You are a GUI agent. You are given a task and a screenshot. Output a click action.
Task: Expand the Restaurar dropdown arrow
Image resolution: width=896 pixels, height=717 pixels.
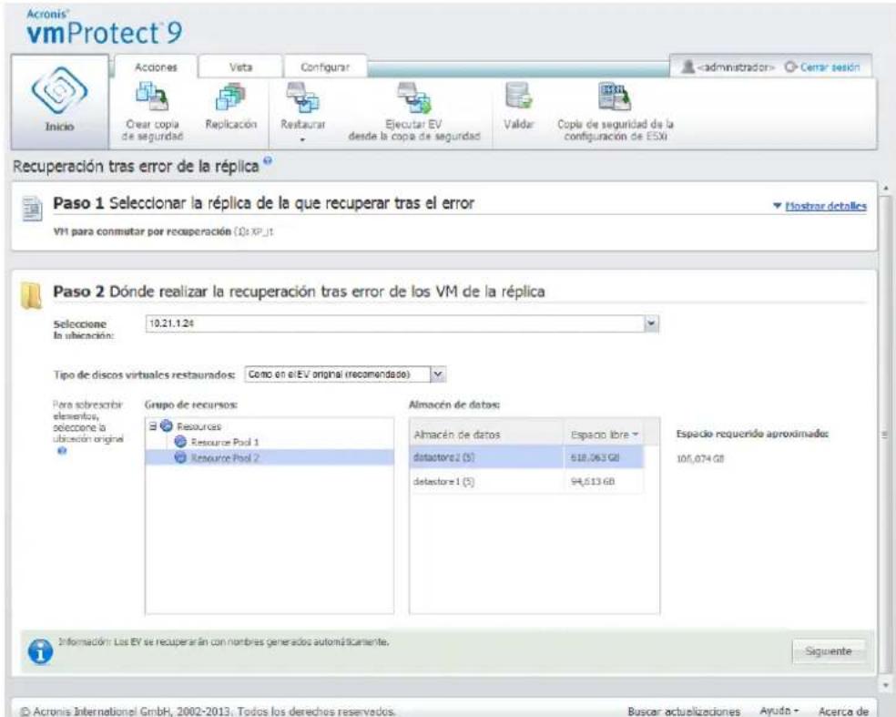303,139
